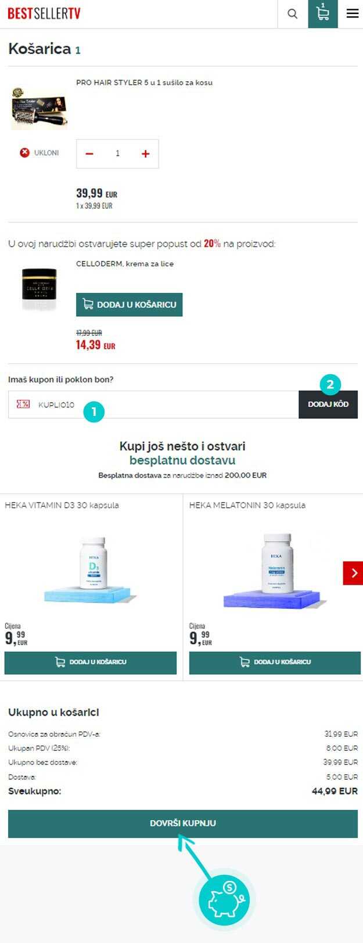Click the coupon code input field

click(153, 404)
